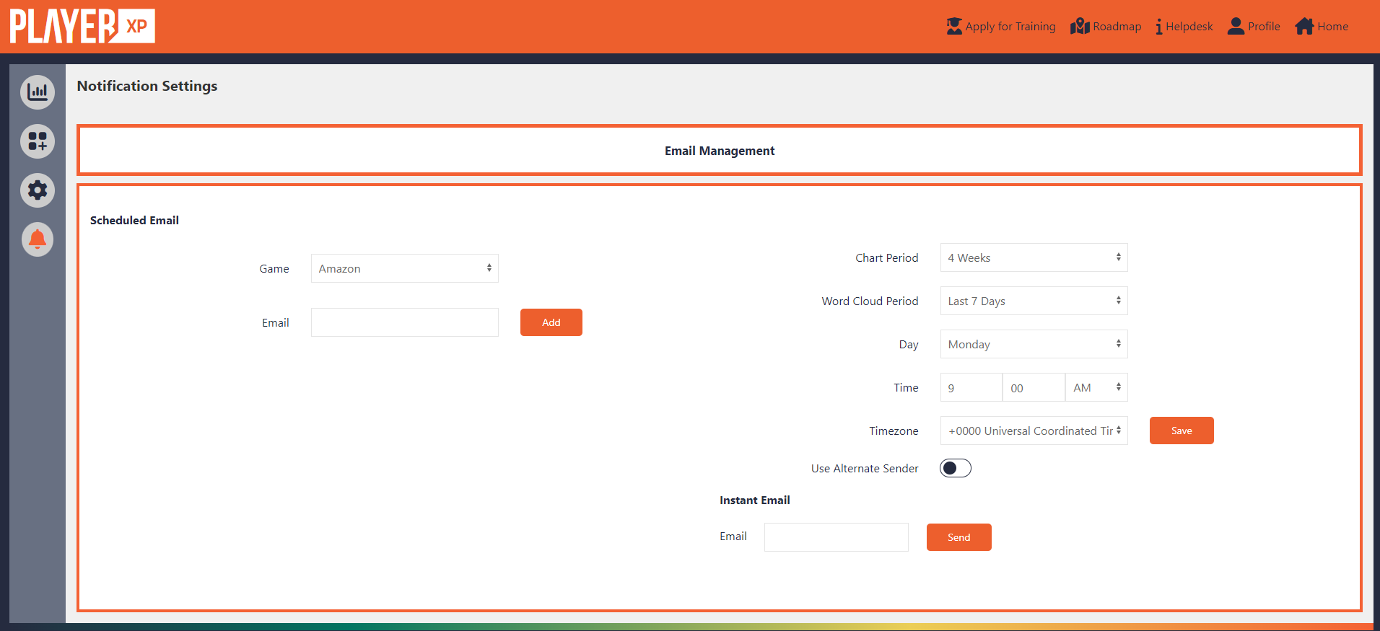Click the Instant Email address field
This screenshot has height=631, width=1380.
pos(837,537)
